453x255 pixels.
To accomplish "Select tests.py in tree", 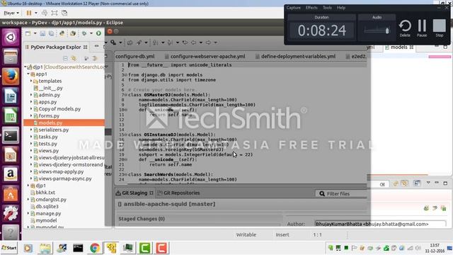I will pos(47,143).
